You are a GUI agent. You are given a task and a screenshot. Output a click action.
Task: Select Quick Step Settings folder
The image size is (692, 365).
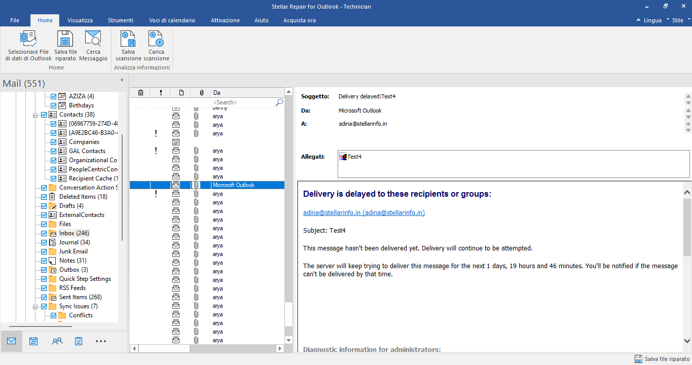85,279
